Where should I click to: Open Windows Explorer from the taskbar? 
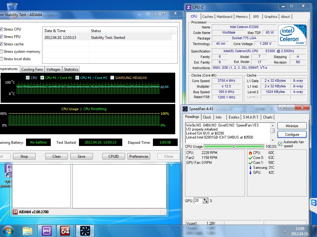28,231
